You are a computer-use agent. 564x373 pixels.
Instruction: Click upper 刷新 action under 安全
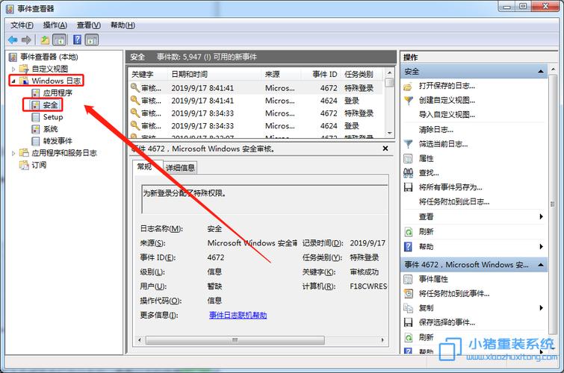tap(427, 232)
